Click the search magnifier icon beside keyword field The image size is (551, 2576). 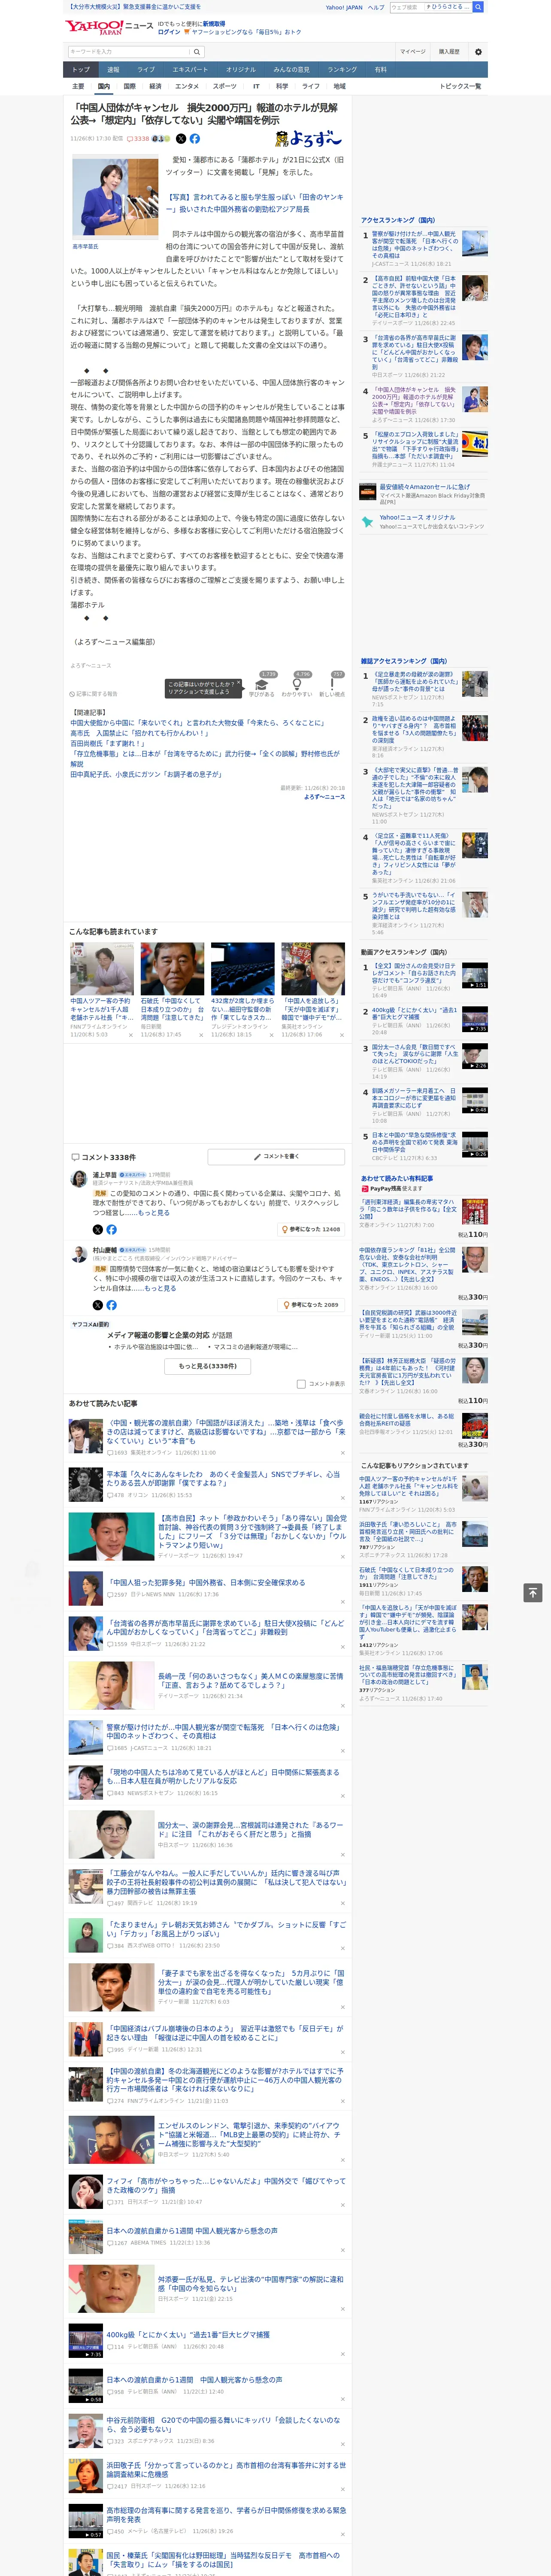click(x=197, y=52)
